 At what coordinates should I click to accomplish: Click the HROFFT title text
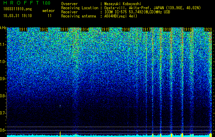click(x=21, y=3)
